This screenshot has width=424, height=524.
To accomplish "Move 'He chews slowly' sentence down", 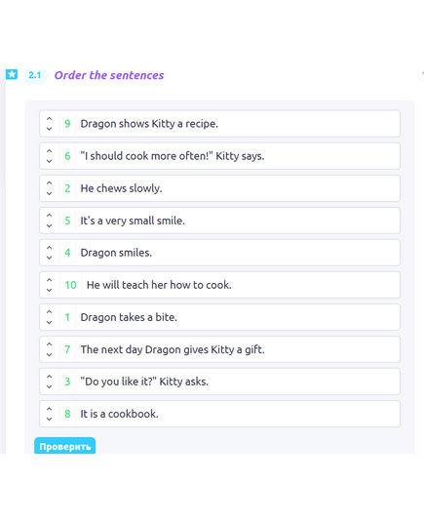I will [49, 193].
